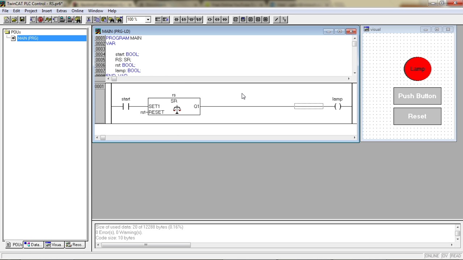
Task: Insert a Function block box icon
Action: 235,19
